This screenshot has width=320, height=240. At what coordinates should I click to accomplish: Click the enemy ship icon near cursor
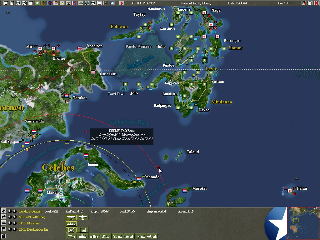tap(158, 167)
